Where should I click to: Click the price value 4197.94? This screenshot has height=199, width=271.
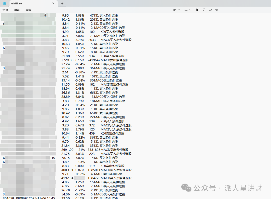[67, 178]
